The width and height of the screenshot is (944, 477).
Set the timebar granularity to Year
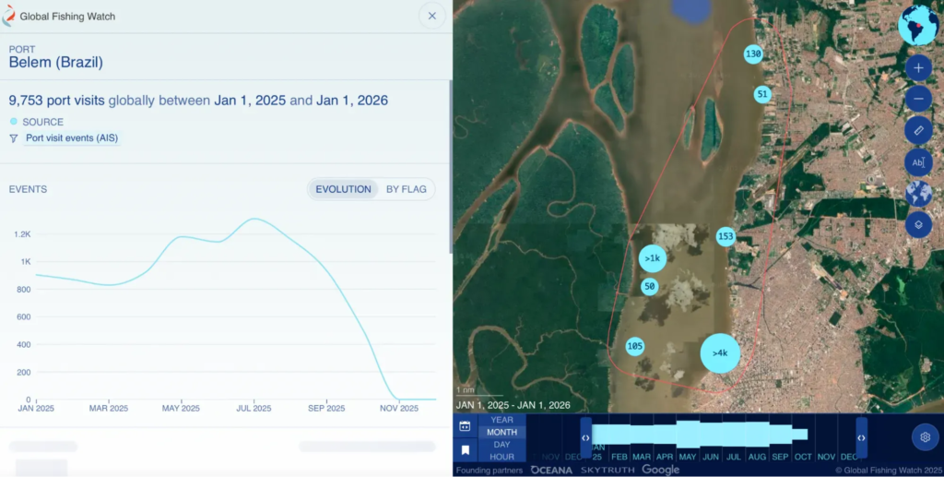coord(502,420)
